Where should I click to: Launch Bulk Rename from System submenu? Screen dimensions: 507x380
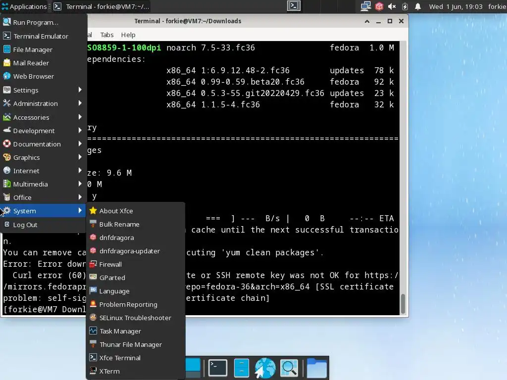tap(136, 224)
